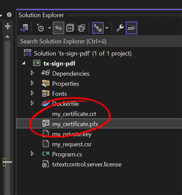Toggle Preview Selected Items button

[132, 28]
